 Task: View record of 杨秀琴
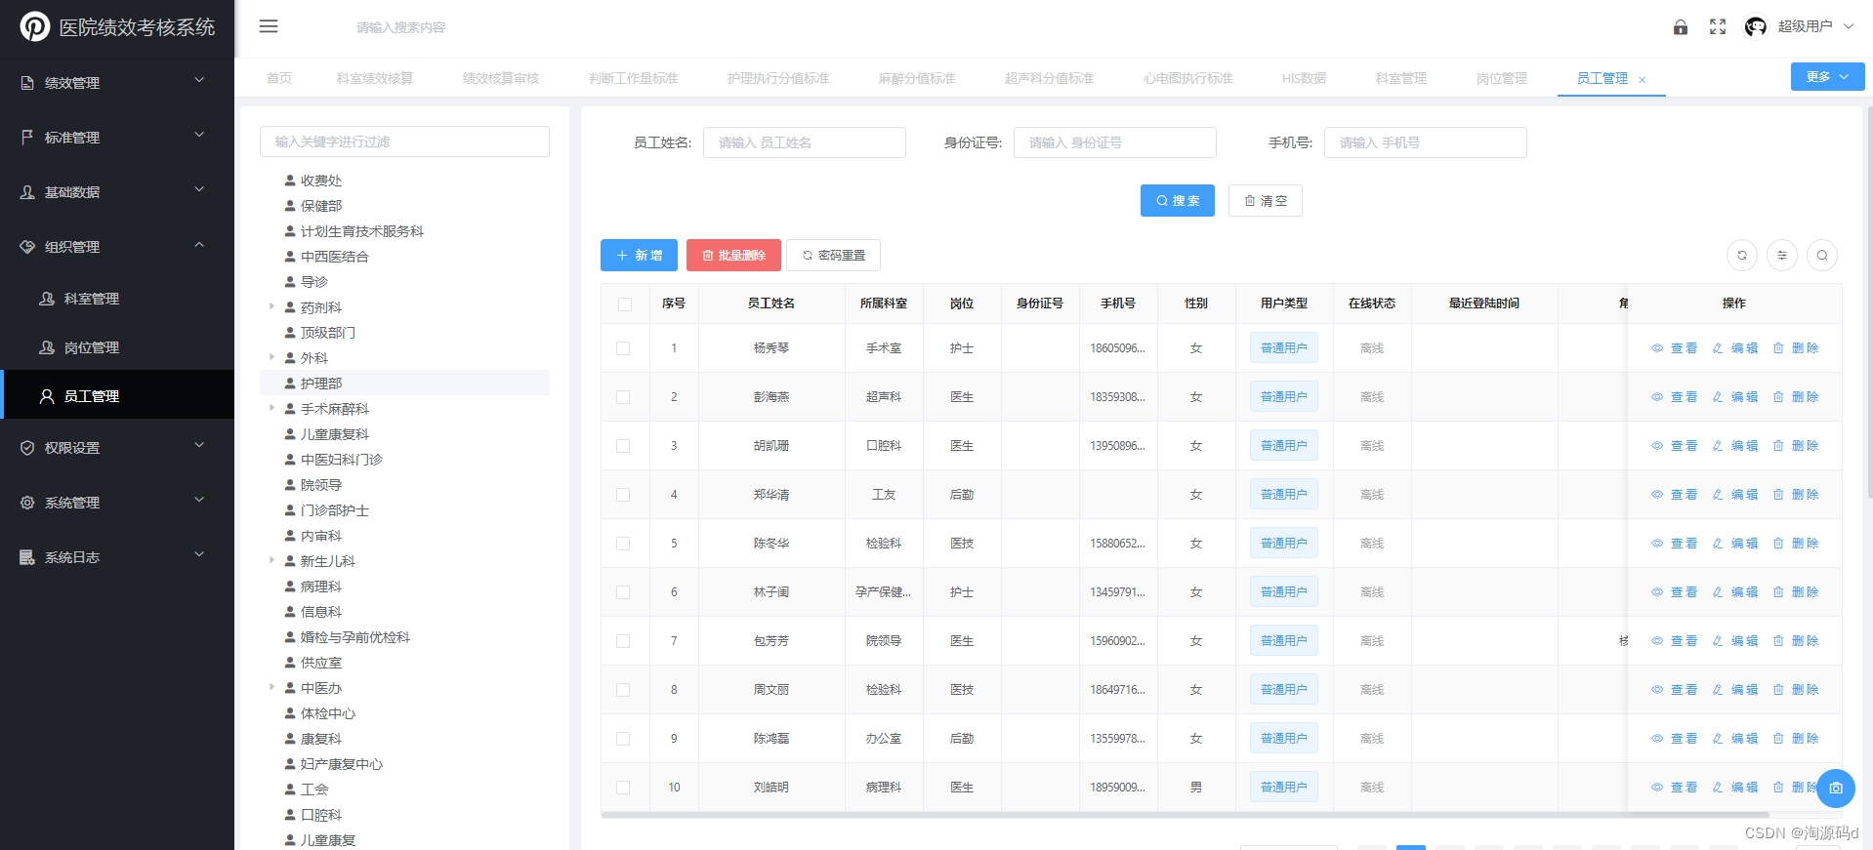tap(1674, 348)
